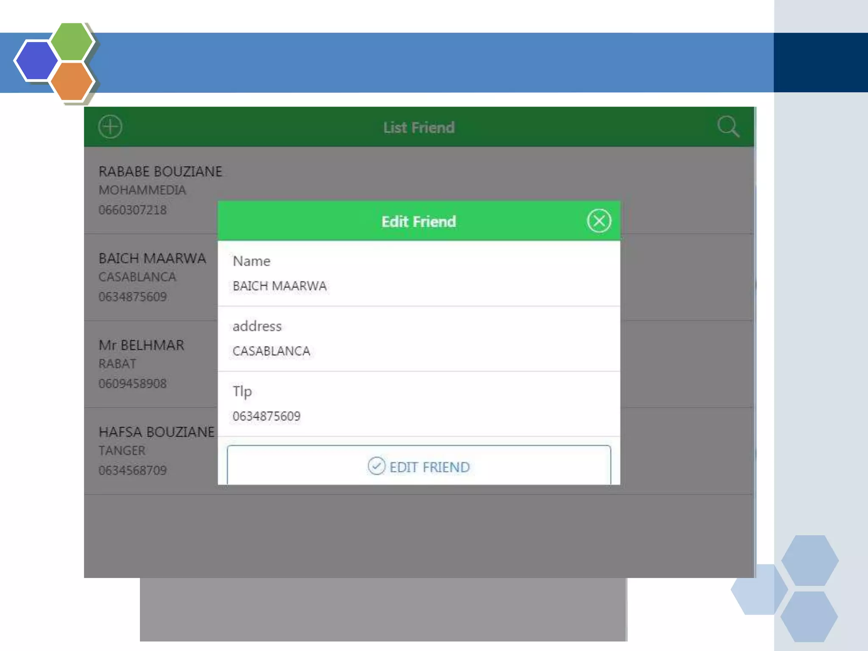Click the Tlp label in dialog
Viewport: 868px width, 651px height.
242,392
